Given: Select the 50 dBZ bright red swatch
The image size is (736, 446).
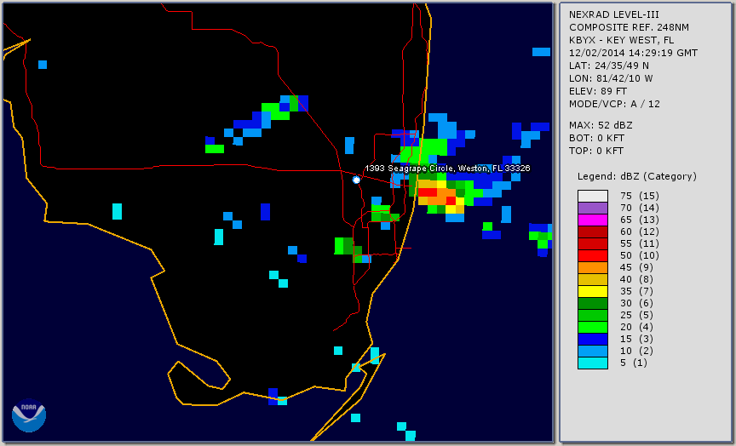Looking at the screenshot, I should pos(593,255).
